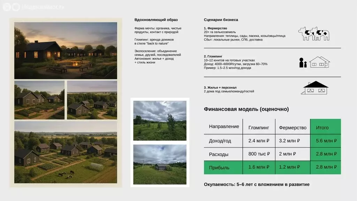Select the aerial village image with grazing cows
The height and width of the screenshot is (201, 357).
pos(66,152)
